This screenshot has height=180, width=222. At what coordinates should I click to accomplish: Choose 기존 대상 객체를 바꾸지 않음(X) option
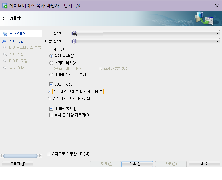[49, 92]
